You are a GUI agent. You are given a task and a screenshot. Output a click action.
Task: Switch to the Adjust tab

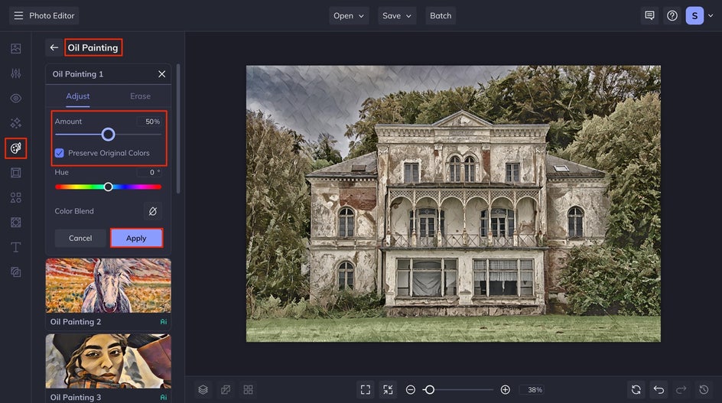point(78,96)
